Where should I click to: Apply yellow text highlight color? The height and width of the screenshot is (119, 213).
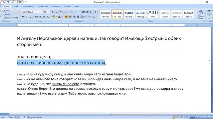(53, 17)
